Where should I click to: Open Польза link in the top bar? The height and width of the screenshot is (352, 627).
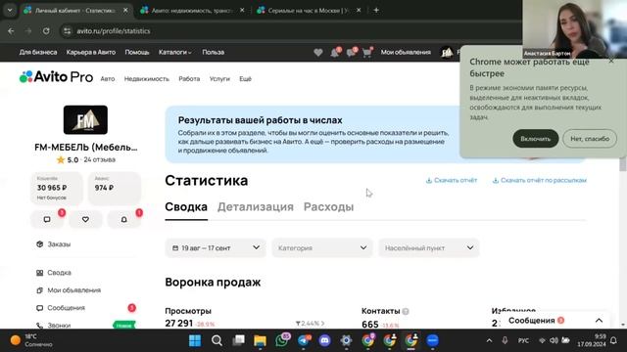point(214,52)
